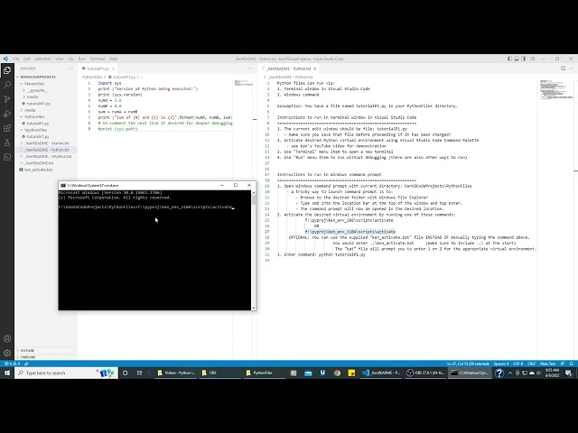Open the Edit menu
The width and height of the screenshot is (578, 433).
point(27,59)
